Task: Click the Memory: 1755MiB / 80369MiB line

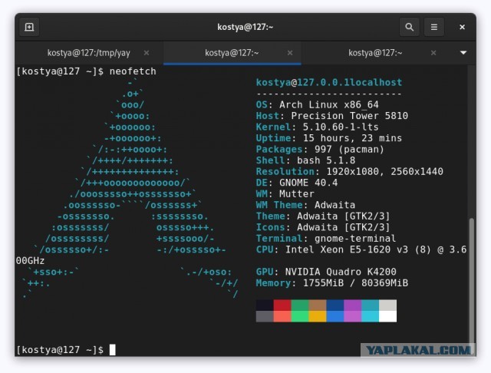Action: 332,283
